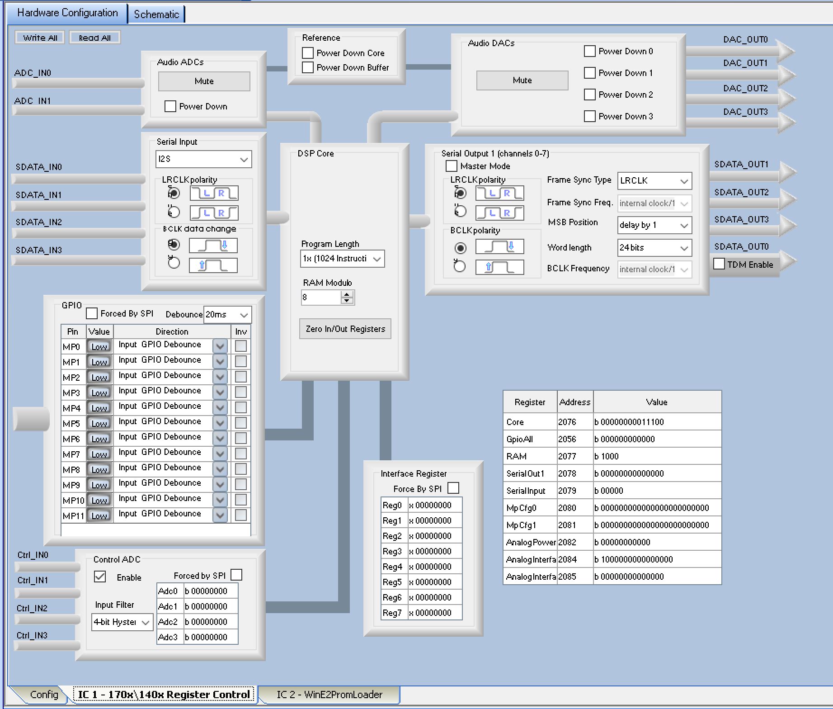Click the Reg5 value field
Viewport: 833px width, 709px height.
tap(434, 582)
